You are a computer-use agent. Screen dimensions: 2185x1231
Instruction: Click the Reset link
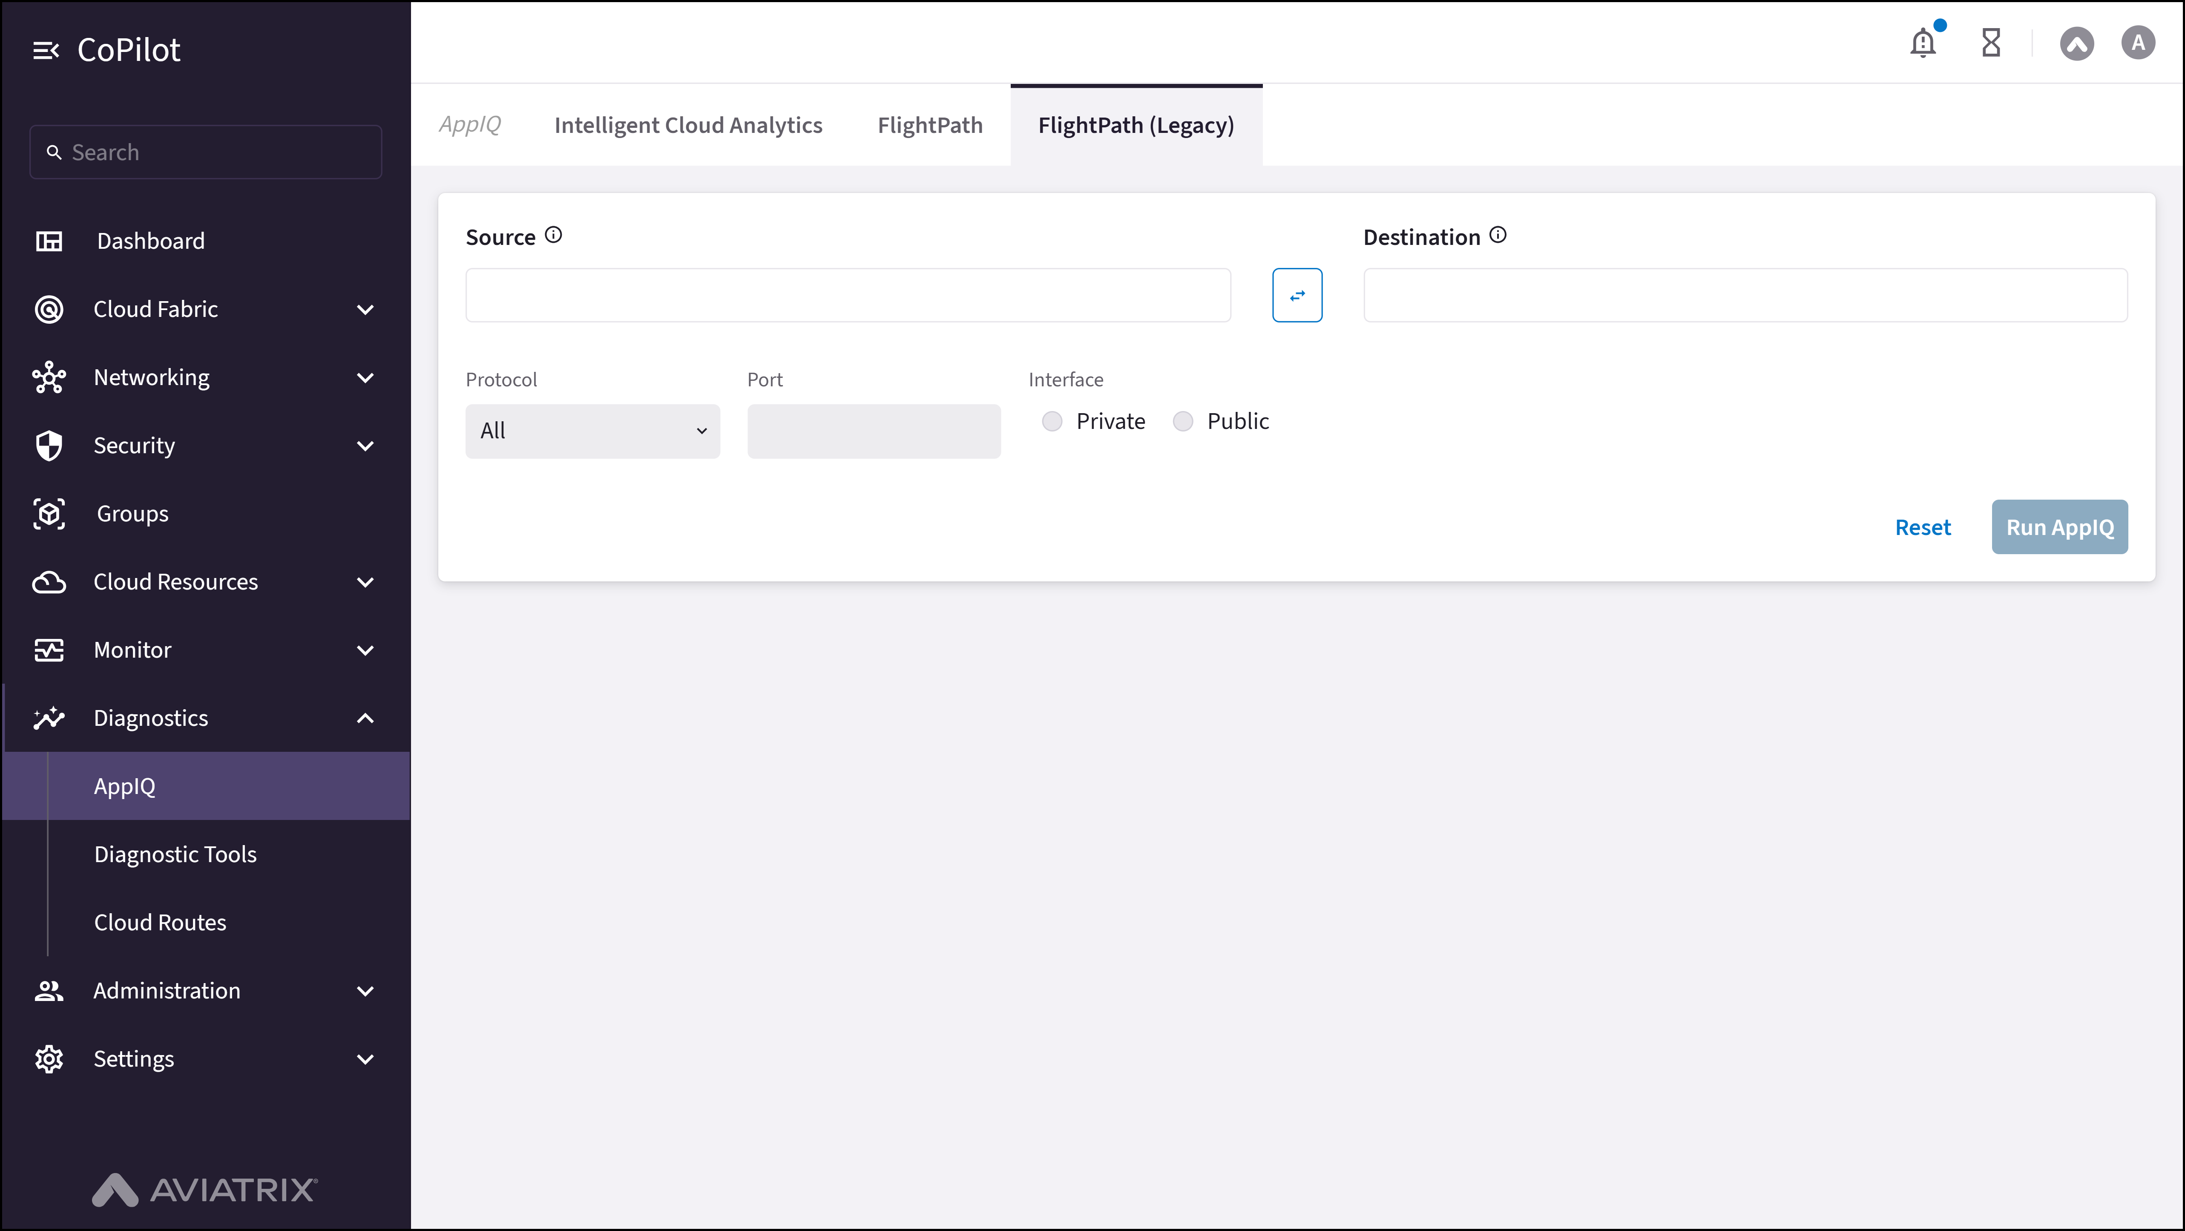1923,527
